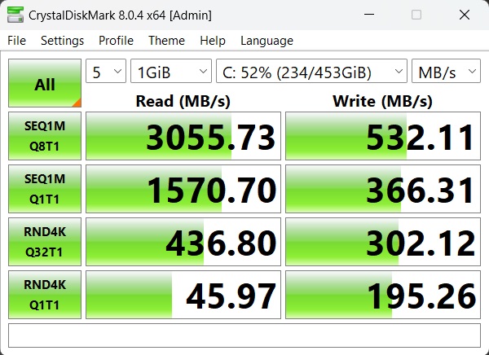Click the 532.11 sequential write result

click(383, 136)
